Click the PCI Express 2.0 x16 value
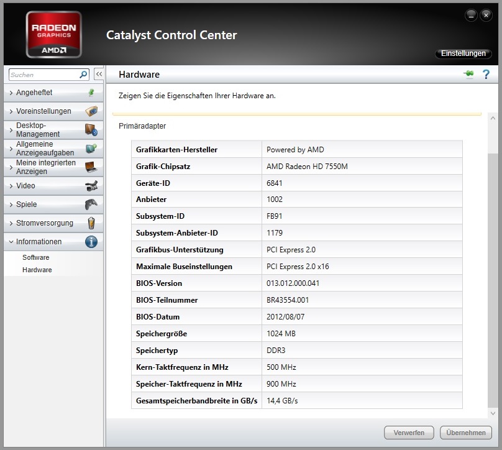502x450 pixels. pyautogui.click(x=298, y=267)
